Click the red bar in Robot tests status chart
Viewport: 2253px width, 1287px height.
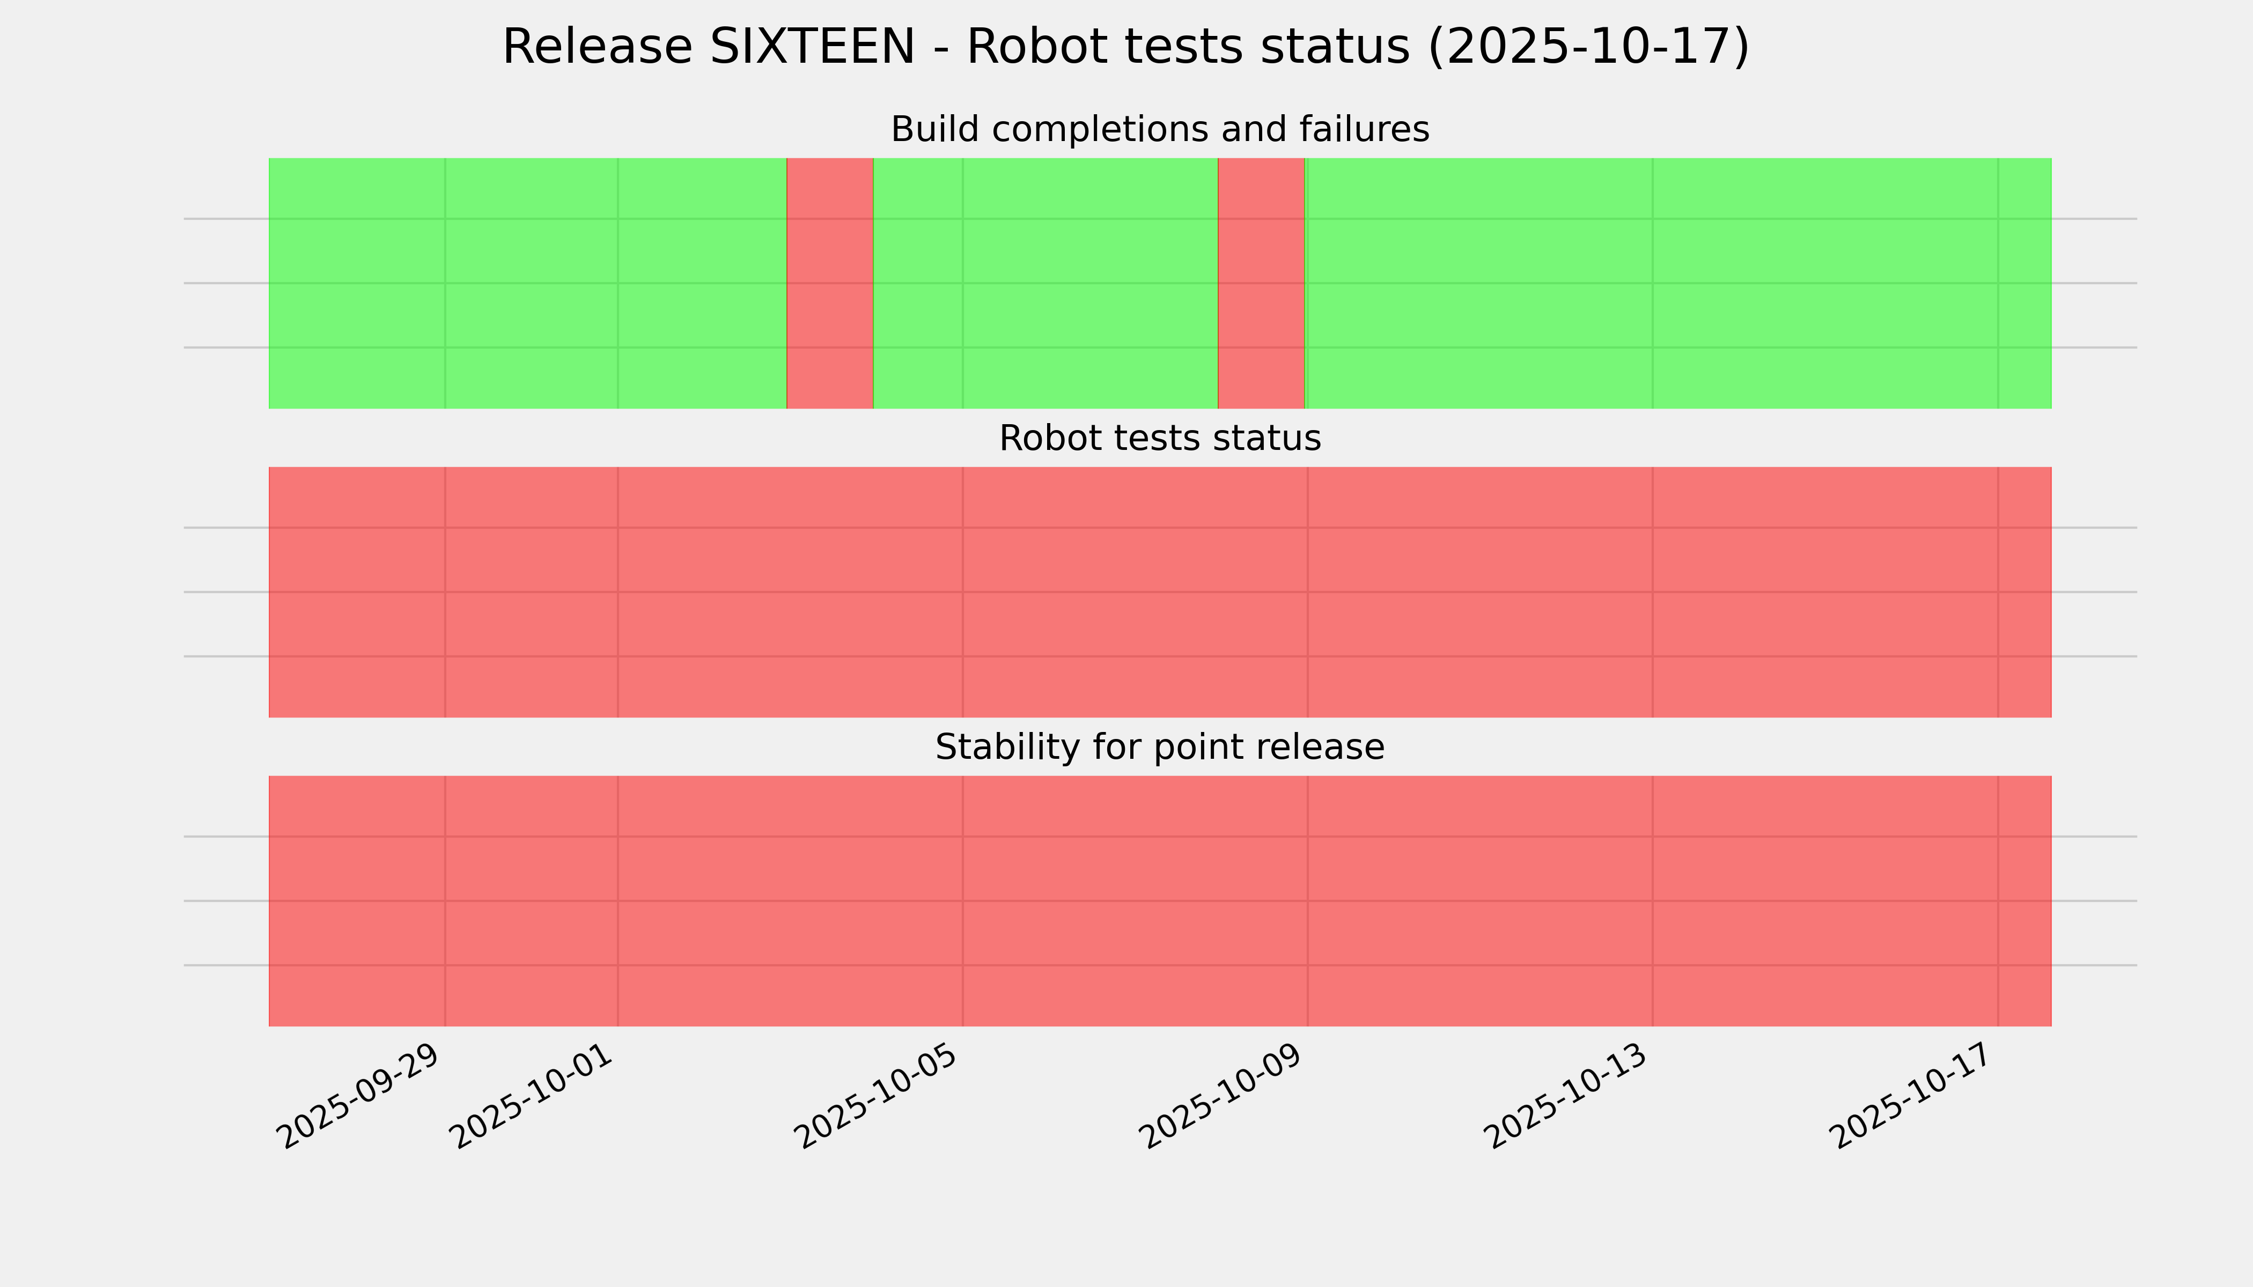[1159, 592]
